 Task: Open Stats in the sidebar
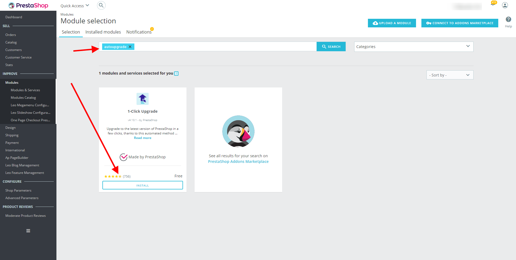(9, 65)
